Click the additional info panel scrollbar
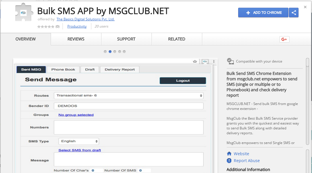This screenshot has height=173, width=312. 308,161
